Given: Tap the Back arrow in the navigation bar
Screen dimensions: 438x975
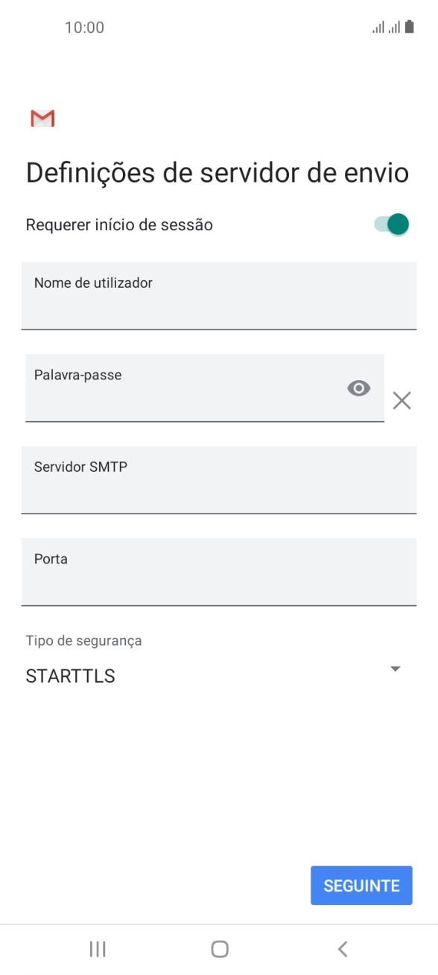Looking at the screenshot, I should 342,949.
